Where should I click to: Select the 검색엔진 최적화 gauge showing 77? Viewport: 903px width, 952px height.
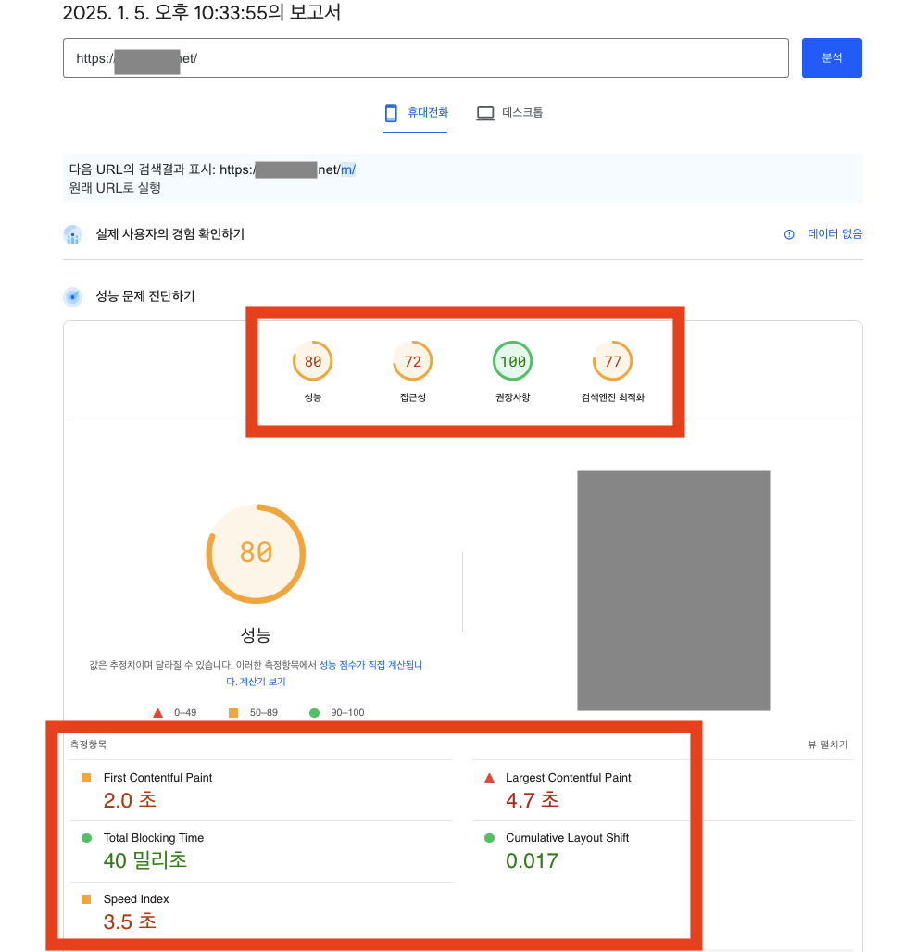click(612, 361)
